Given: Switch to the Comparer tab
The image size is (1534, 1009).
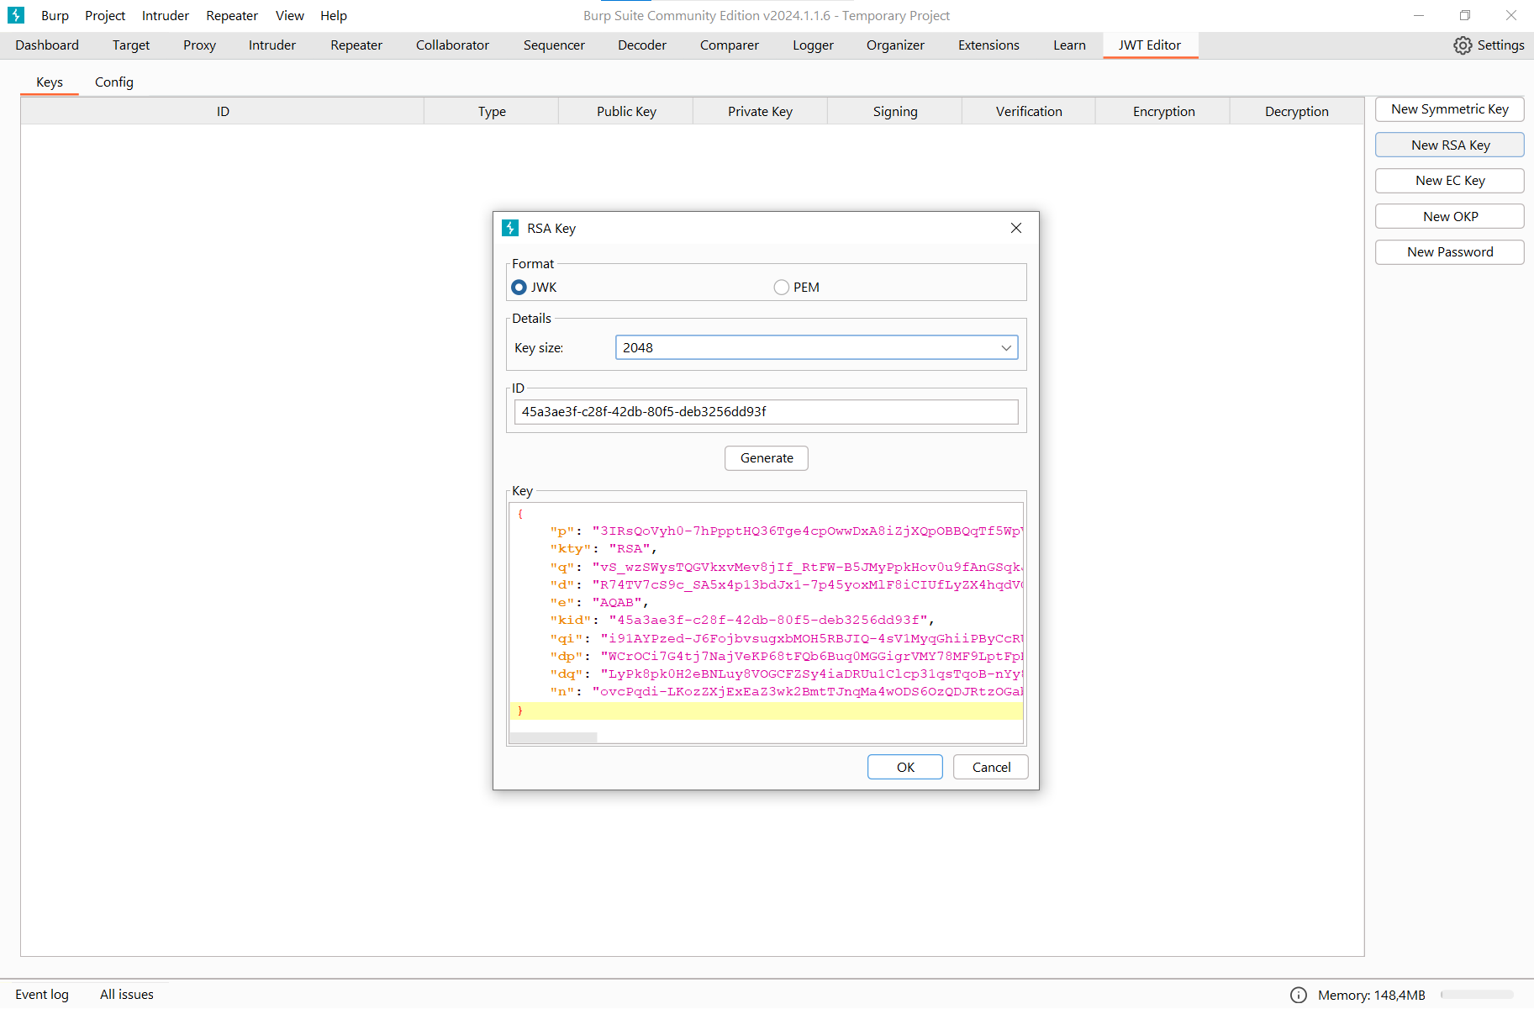Looking at the screenshot, I should (730, 45).
